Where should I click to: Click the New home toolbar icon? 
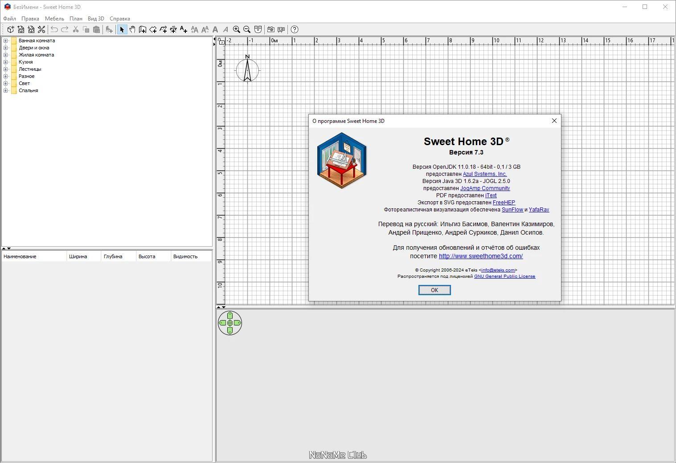click(10, 29)
